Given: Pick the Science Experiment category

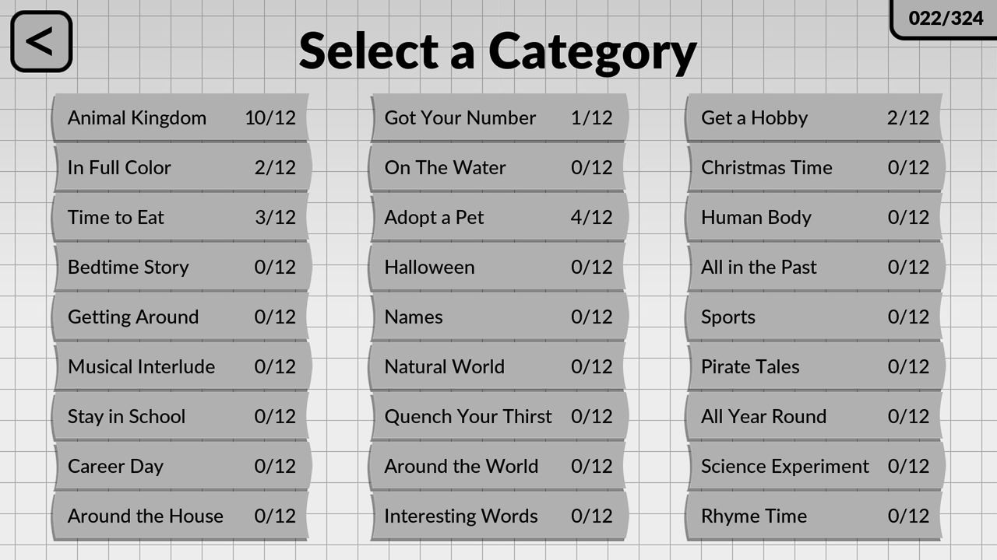Looking at the screenshot, I should click(815, 467).
